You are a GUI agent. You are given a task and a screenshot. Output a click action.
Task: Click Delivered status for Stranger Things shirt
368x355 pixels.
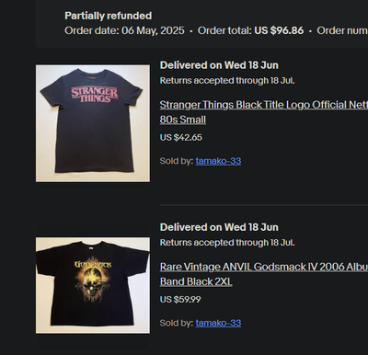[219, 65]
